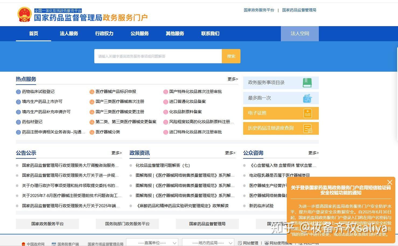Open the 国务院客户端 footer link
This screenshot has height=246, width=398.
[68, 244]
